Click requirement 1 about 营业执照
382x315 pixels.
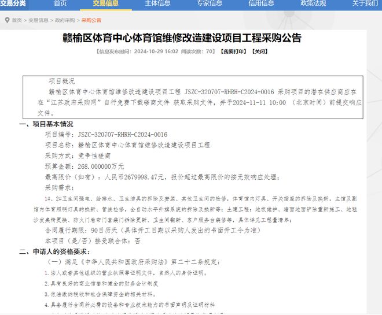click(126, 273)
